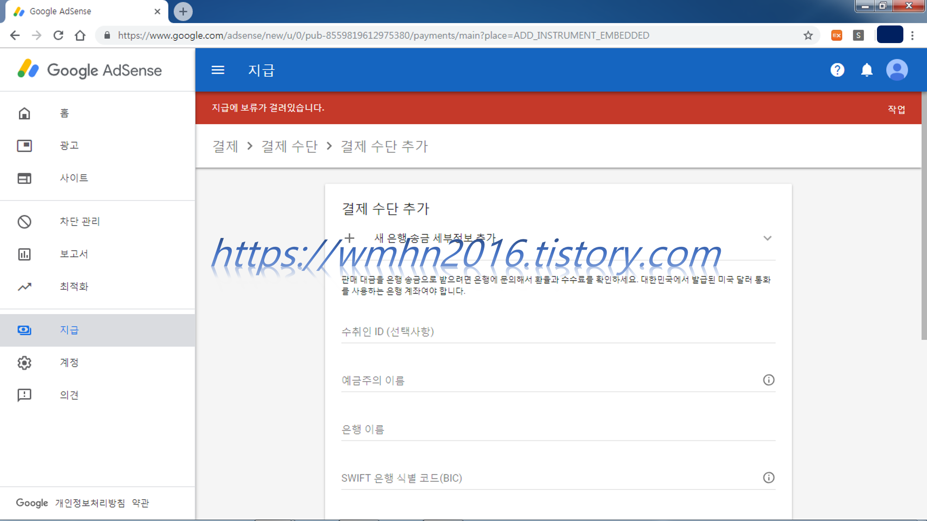The width and height of the screenshot is (927, 521).
Task: Open the Chrome three-dot menu
Action: pos(912,35)
